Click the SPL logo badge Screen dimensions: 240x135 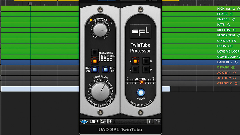pyautogui.click(x=140, y=31)
